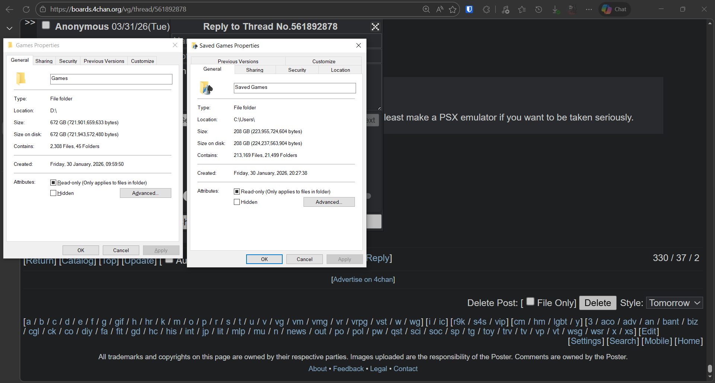
Task: Open the Style dropdown set to Tomorrow
Action: [674, 303]
